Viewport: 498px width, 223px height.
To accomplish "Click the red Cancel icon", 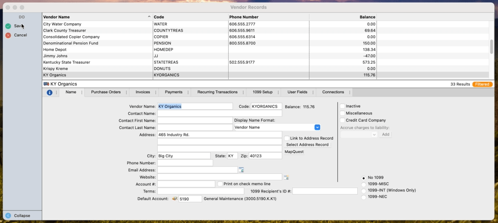I will (8, 35).
